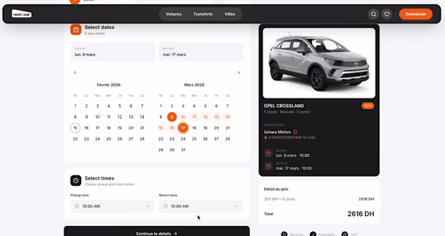
Task: Click the calendar icon beside lun. 9 mars · 10:00
Action: [269, 153]
